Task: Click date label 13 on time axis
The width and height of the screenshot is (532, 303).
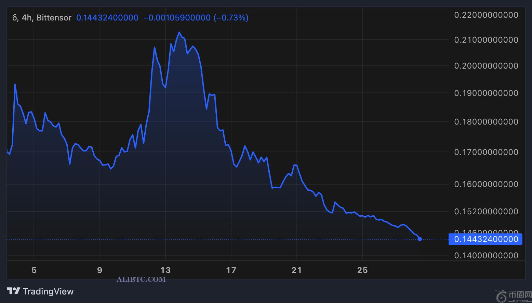Action: [x=165, y=270]
